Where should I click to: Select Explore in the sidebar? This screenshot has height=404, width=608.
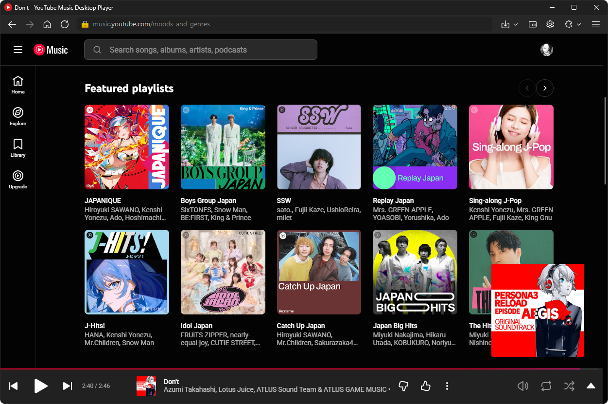(17, 116)
